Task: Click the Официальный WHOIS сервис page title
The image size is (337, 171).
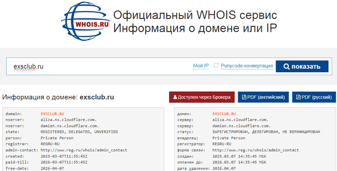Action: click(x=195, y=15)
